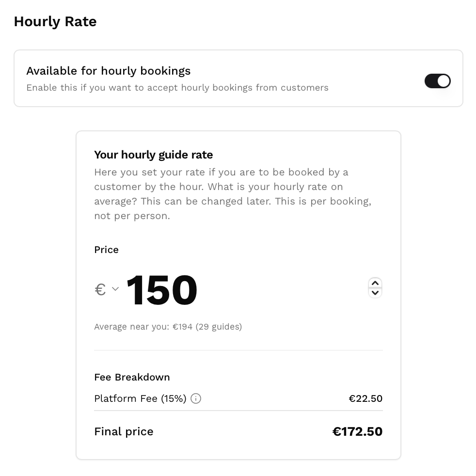Click the Available for hourly bookings label
The height and width of the screenshot is (476, 476).
(108, 71)
